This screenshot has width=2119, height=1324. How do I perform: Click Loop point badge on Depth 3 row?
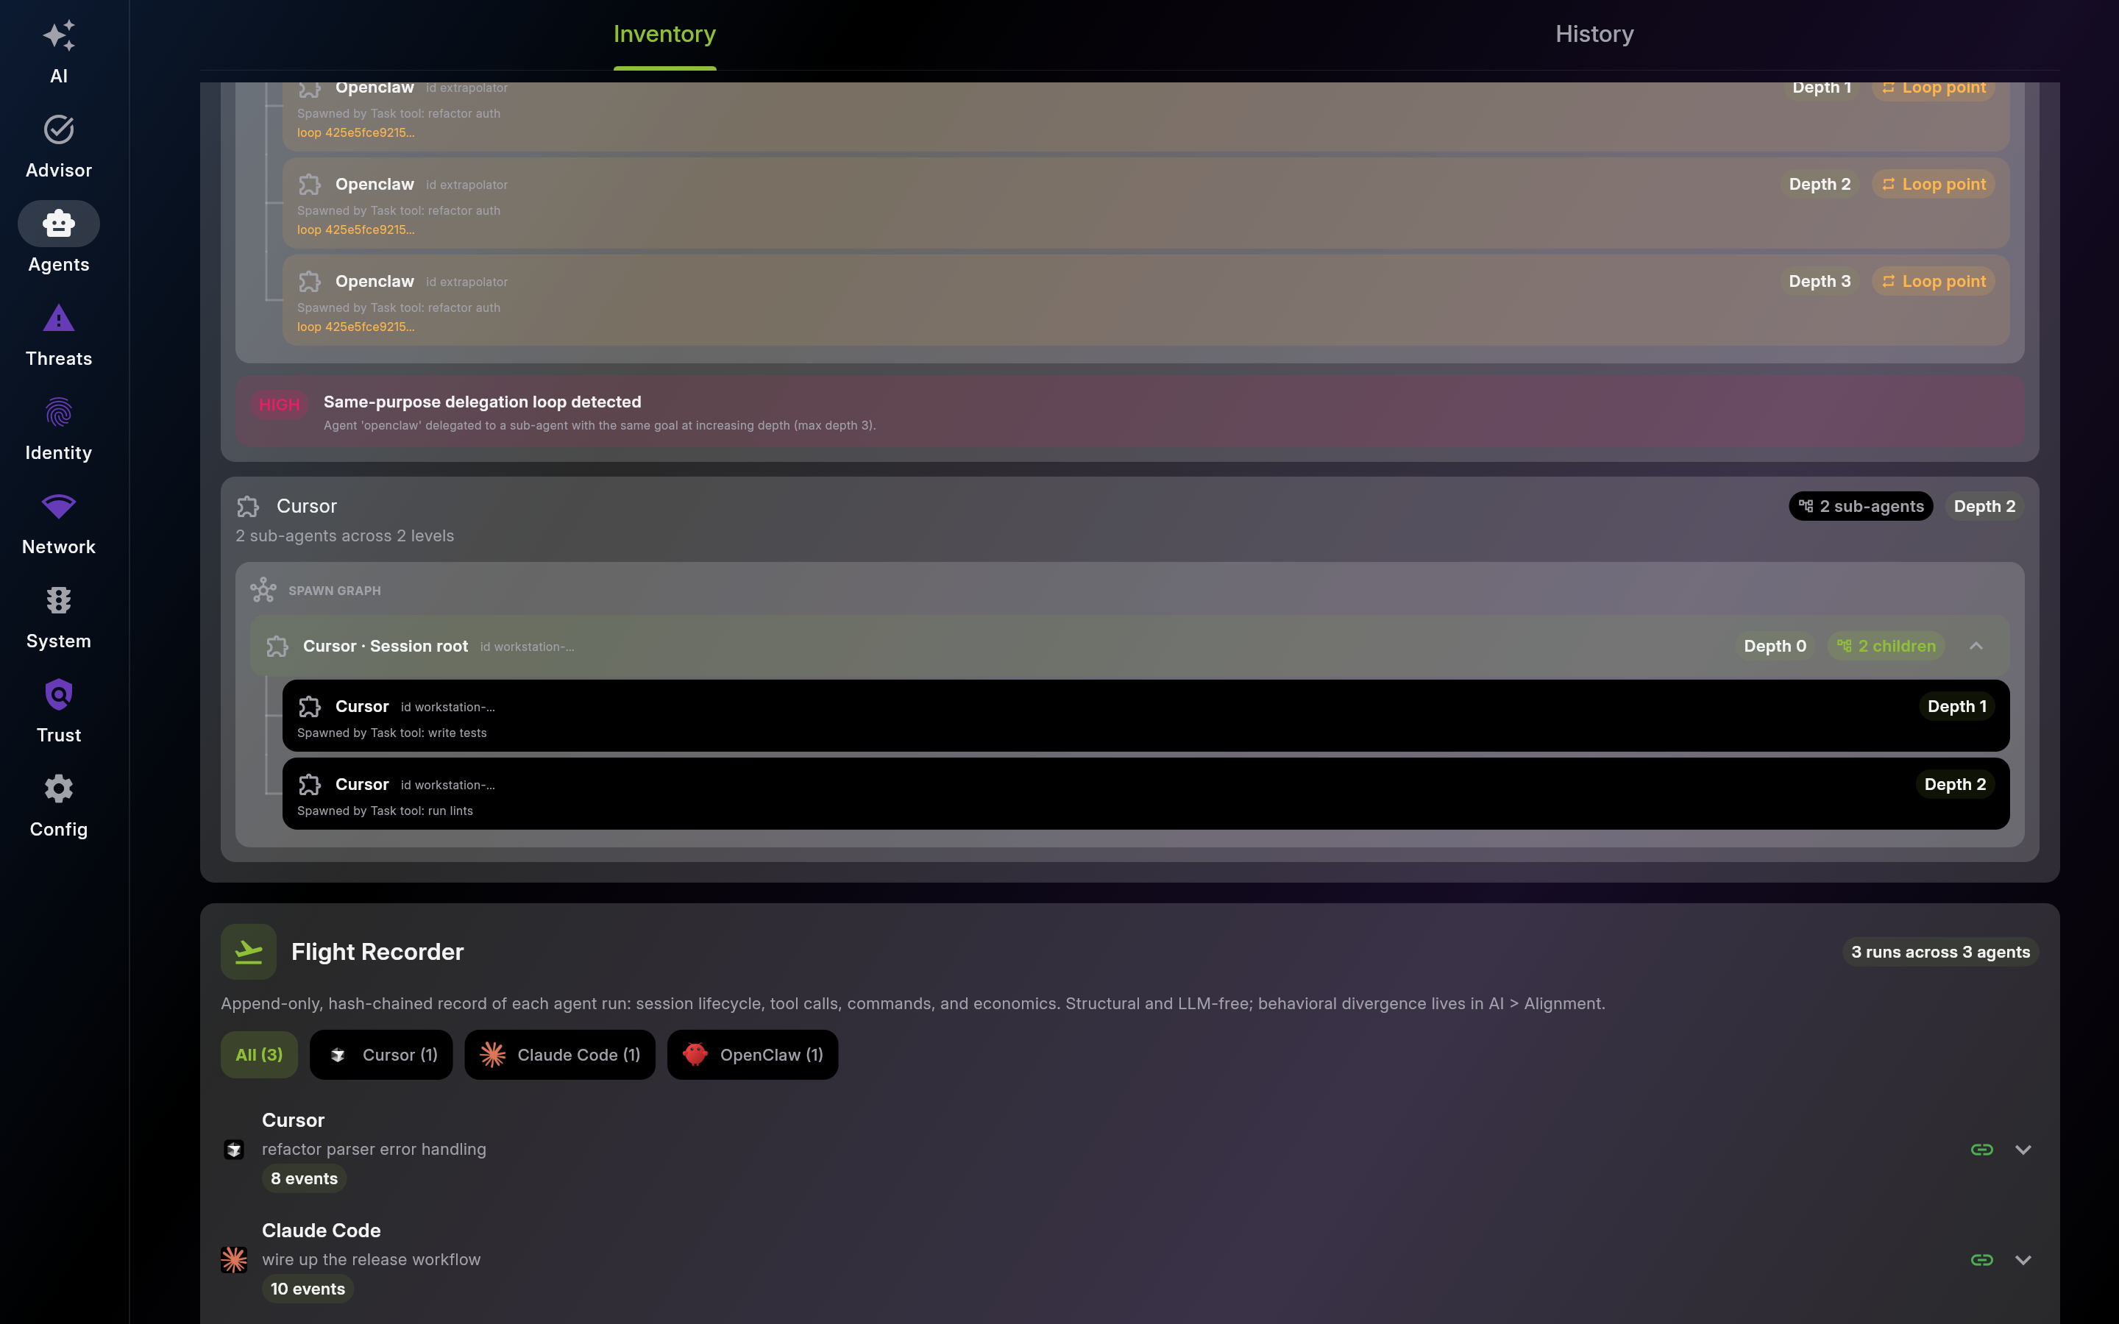[x=1934, y=282]
